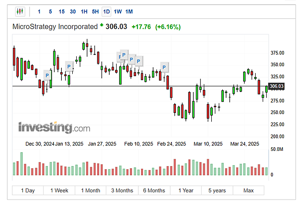The width and height of the screenshot is (299, 204).
Task: Click the 375.00 price axis label
Action: (x=278, y=53)
